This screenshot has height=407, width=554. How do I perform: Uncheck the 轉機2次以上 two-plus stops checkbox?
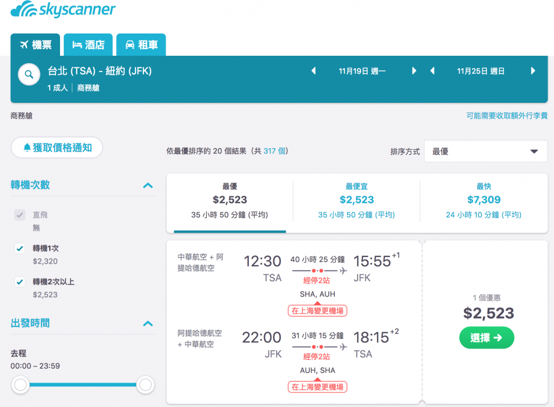pyautogui.click(x=20, y=281)
